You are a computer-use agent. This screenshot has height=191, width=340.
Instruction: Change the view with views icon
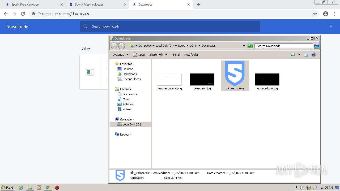(293, 55)
